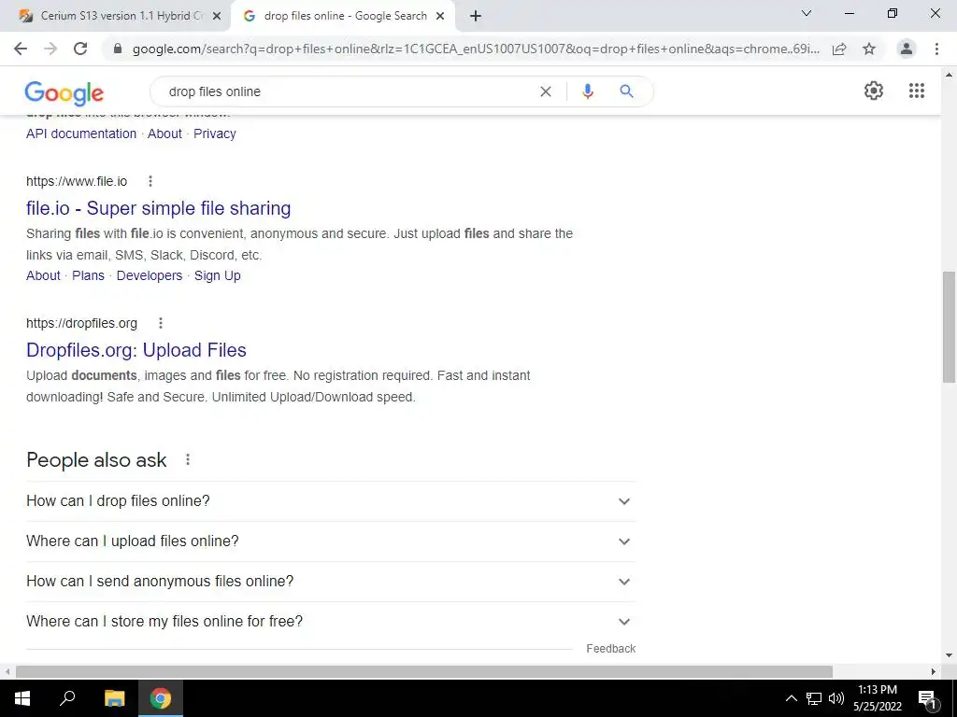Open a new browser tab
957x717 pixels.
tap(476, 16)
